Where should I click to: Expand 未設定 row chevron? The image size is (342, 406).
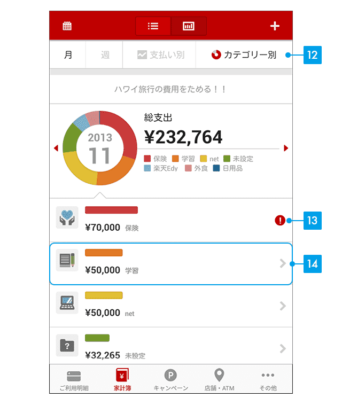point(283,349)
